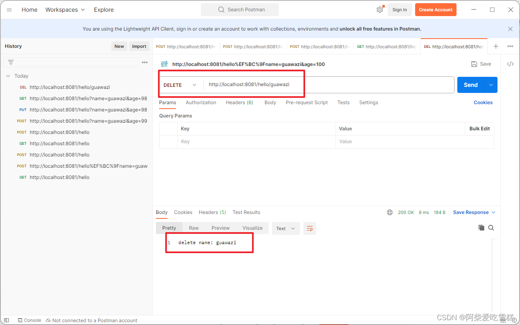Open the Pre-request Script tab

point(307,103)
